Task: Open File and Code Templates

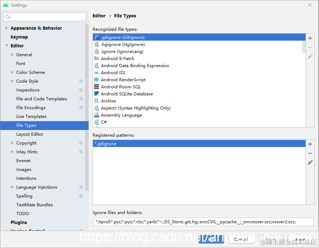Action: coord(41,99)
